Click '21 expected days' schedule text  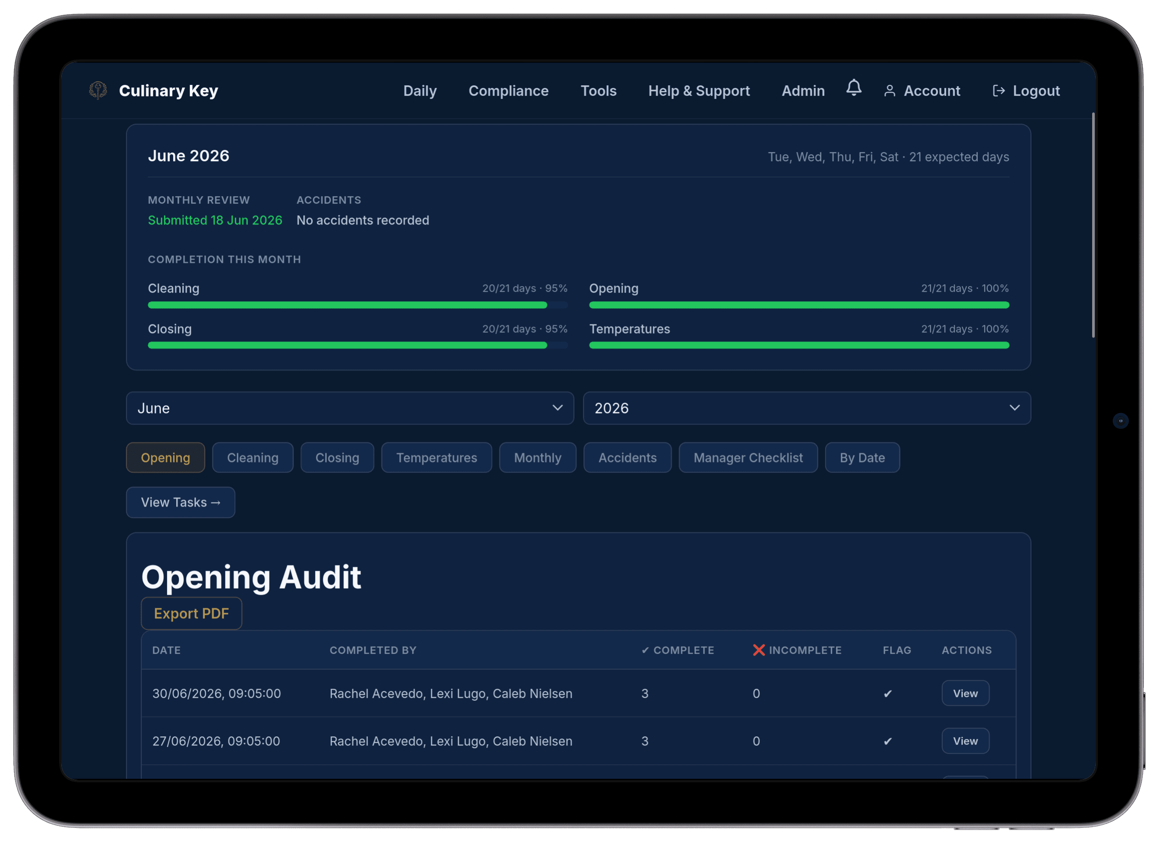click(959, 157)
